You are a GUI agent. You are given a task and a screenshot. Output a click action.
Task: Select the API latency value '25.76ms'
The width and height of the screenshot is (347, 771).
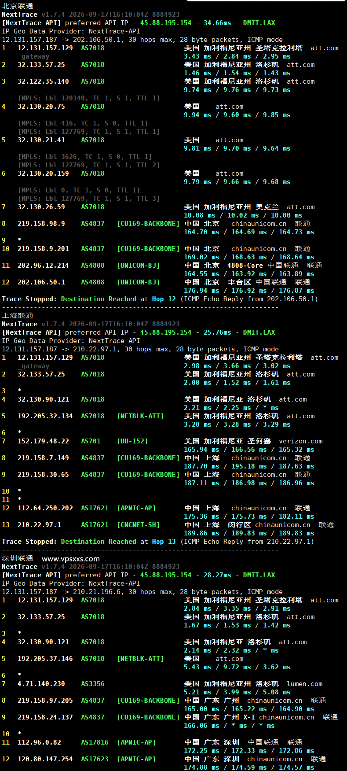pos(217,332)
